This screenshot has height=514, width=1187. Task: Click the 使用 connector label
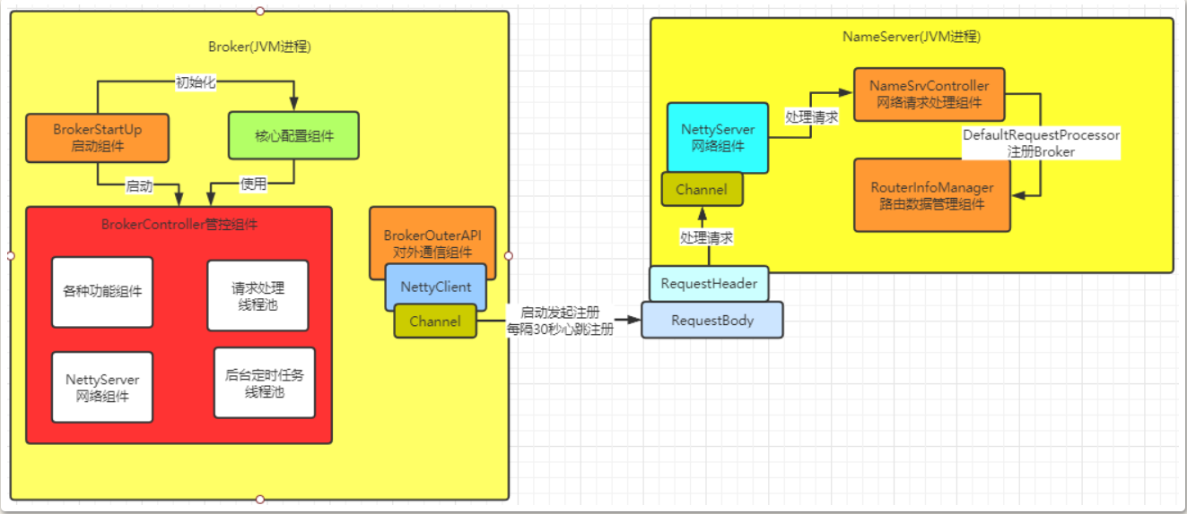tap(253, 184)
